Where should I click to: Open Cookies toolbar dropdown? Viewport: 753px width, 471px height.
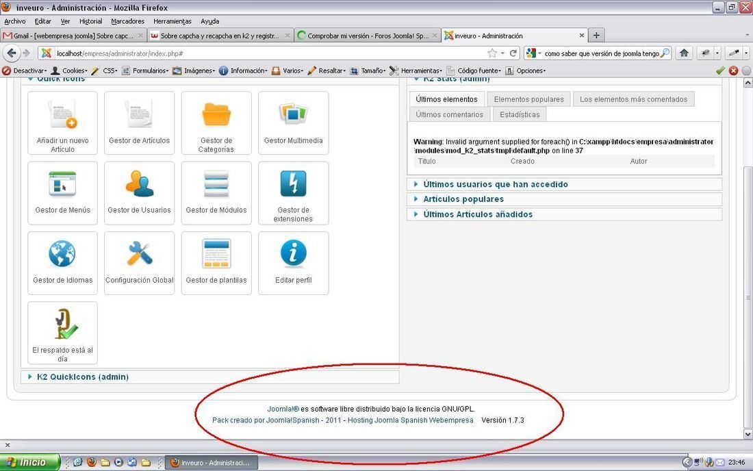point(70,71)
